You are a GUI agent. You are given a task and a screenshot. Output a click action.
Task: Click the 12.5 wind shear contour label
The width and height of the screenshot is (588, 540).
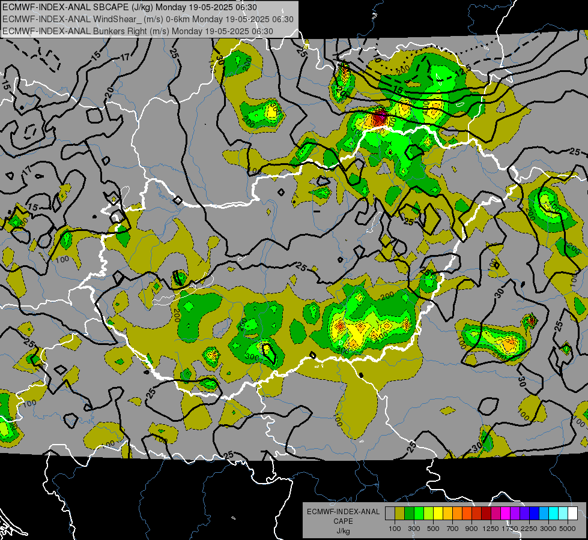point(464,70)
